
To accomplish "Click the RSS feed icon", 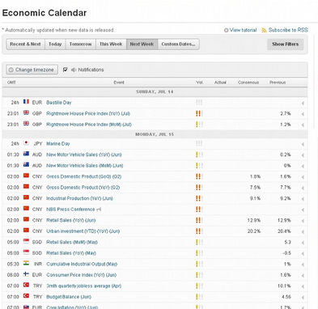I will 264,30.
